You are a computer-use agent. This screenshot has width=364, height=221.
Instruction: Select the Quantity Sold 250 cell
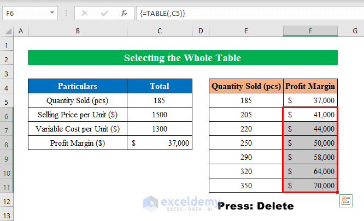(x=246, y=143)
